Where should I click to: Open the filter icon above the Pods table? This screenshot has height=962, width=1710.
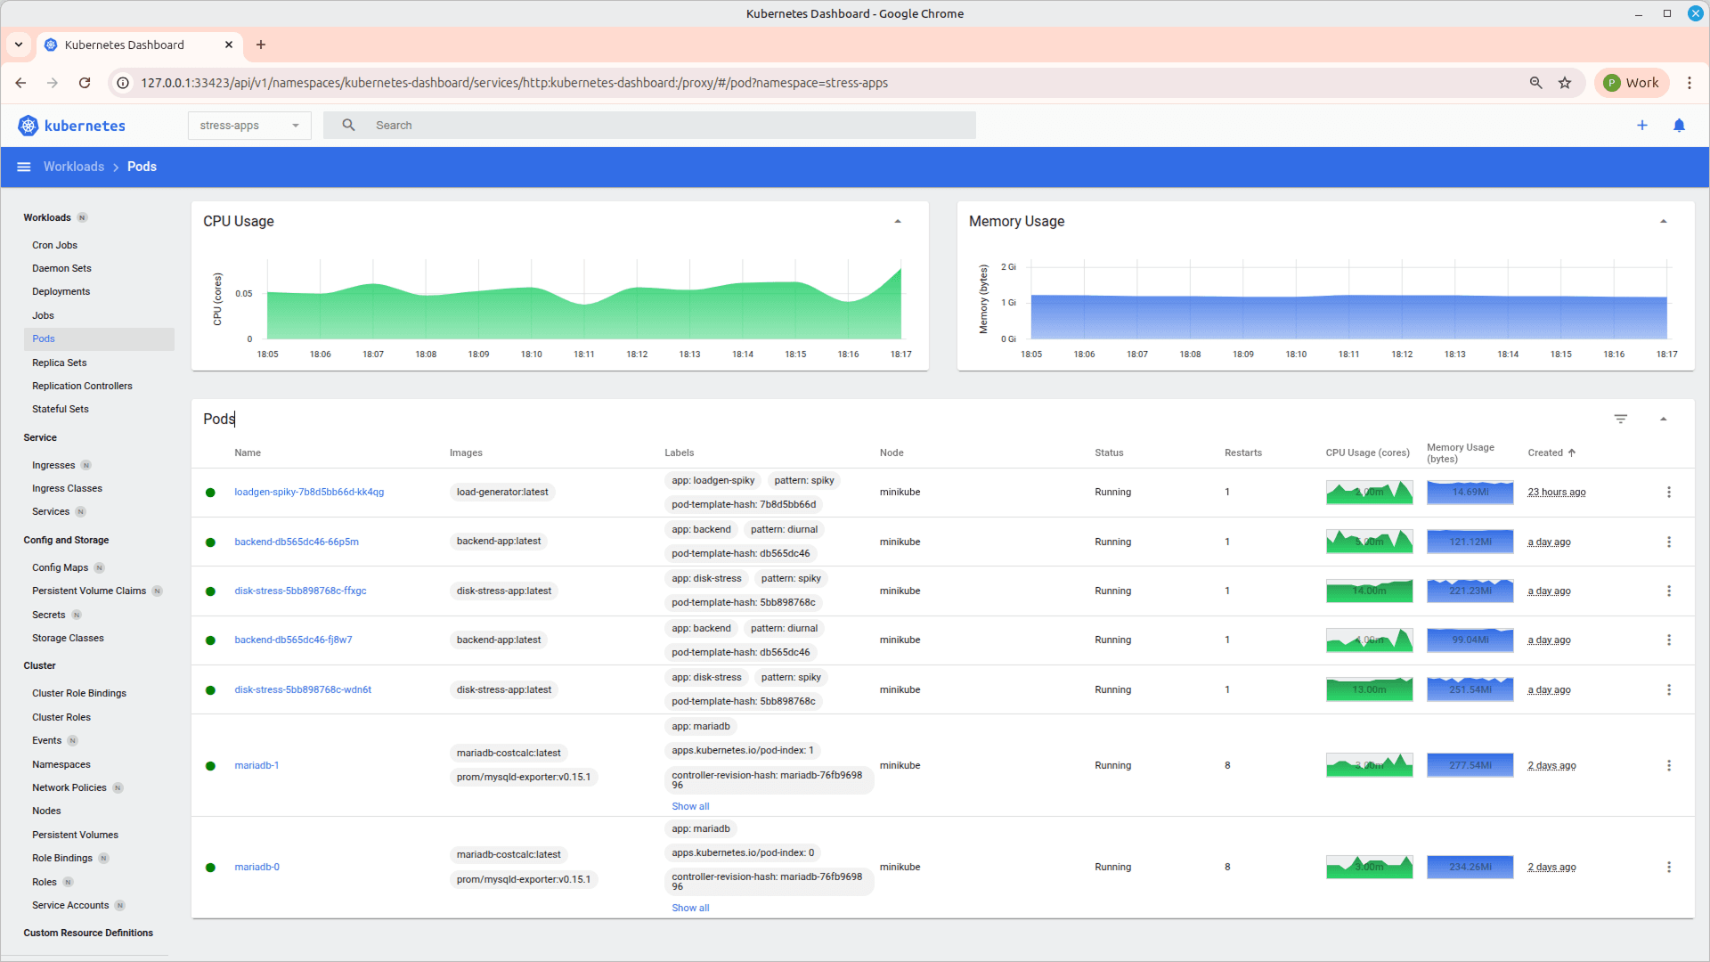(1620, 419)
